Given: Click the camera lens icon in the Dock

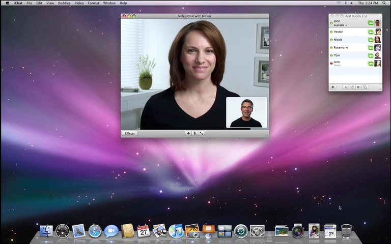Looking at the screenshot, I should 298,231.
